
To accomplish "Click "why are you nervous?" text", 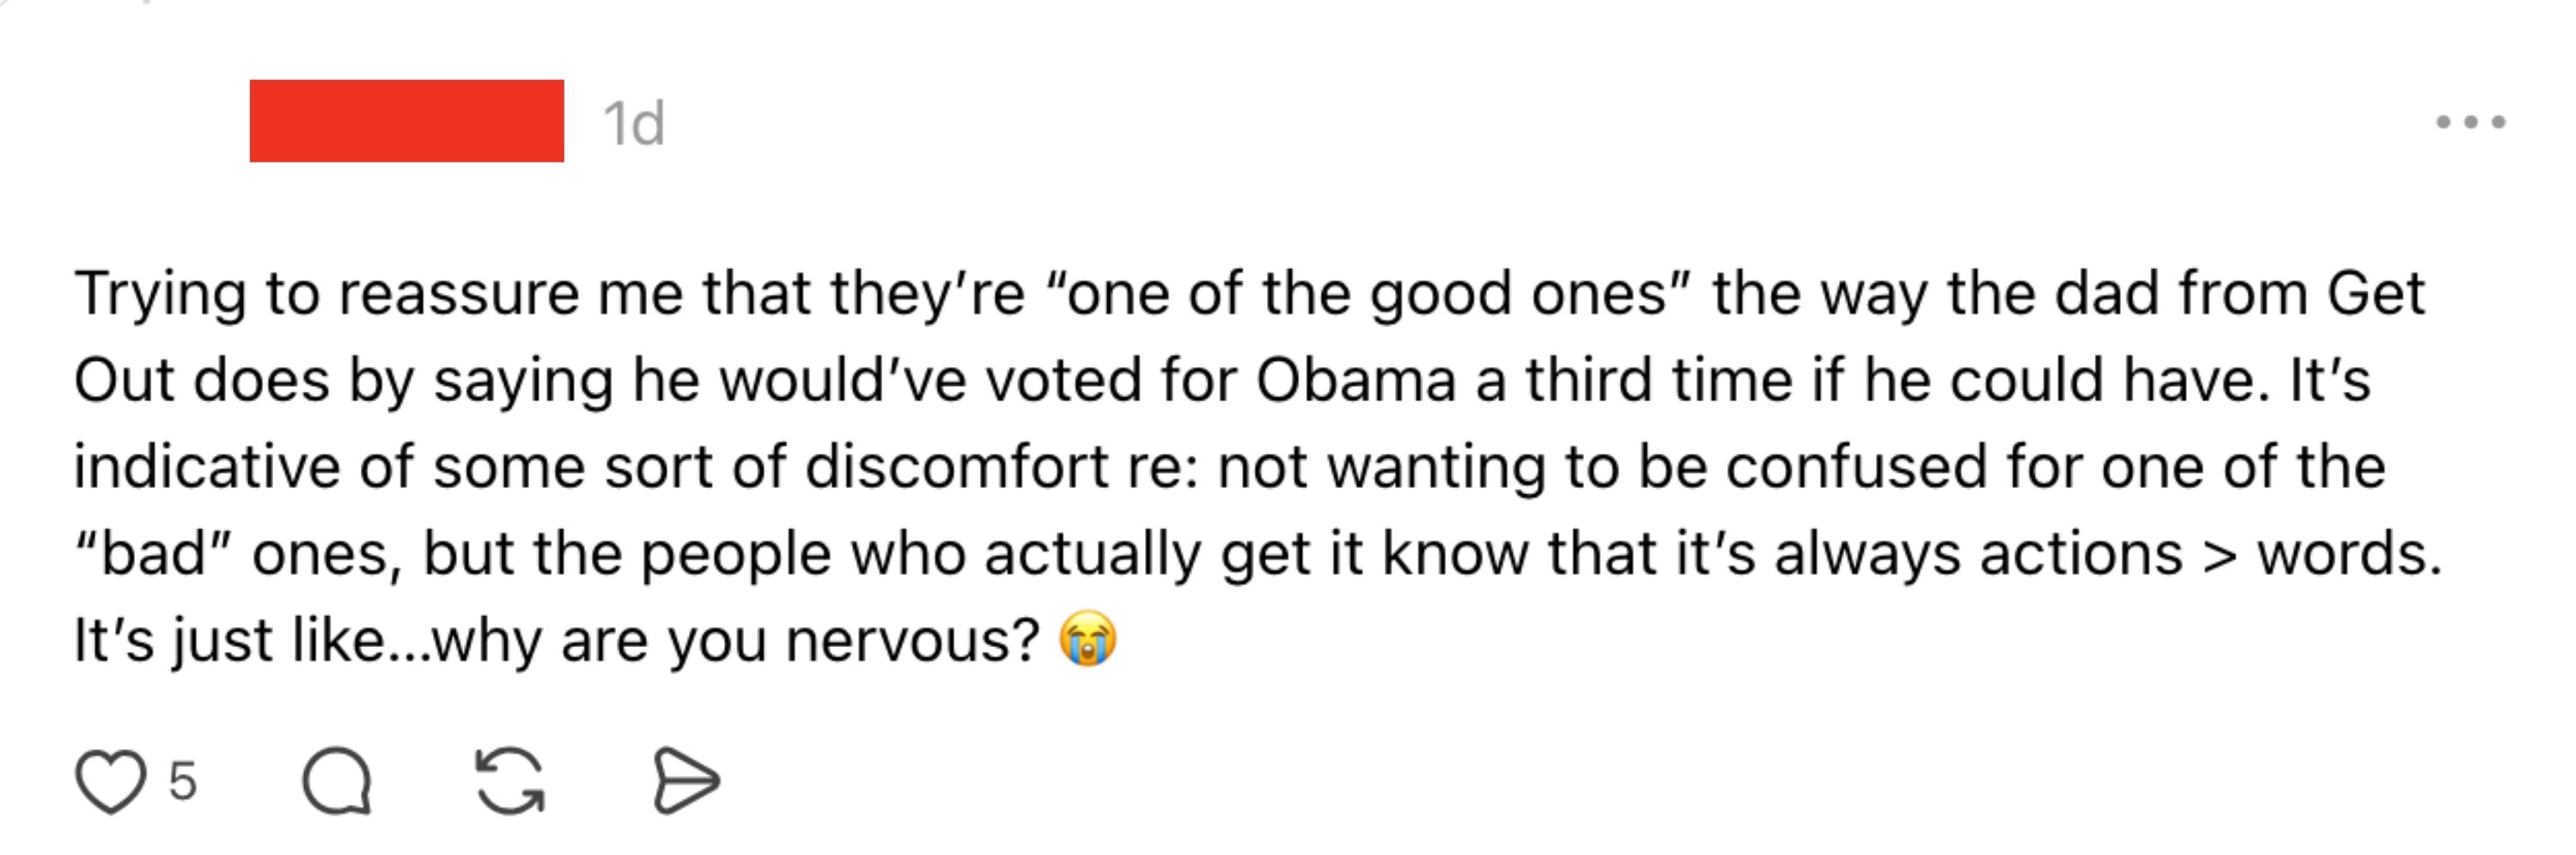I will (x=736, y=640).
